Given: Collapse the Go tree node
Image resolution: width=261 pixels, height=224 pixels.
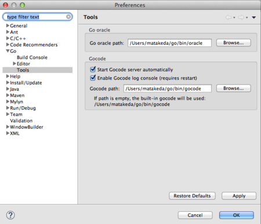Looking at the screenshot, I should 8,51.
